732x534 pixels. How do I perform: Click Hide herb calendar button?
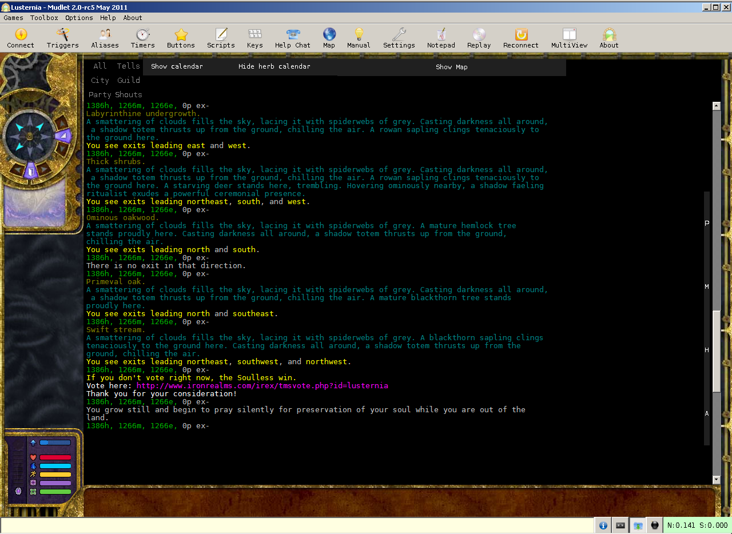click(274, 66)
